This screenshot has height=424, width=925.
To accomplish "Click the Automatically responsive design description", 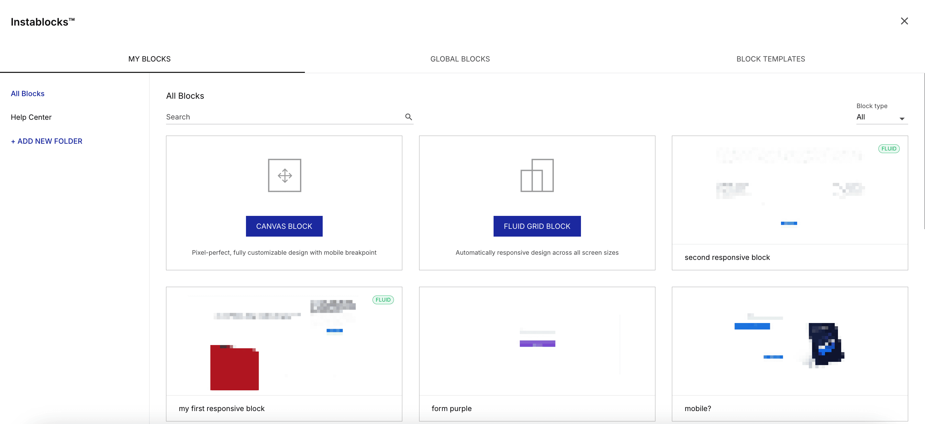I will [x=537, y=253].
